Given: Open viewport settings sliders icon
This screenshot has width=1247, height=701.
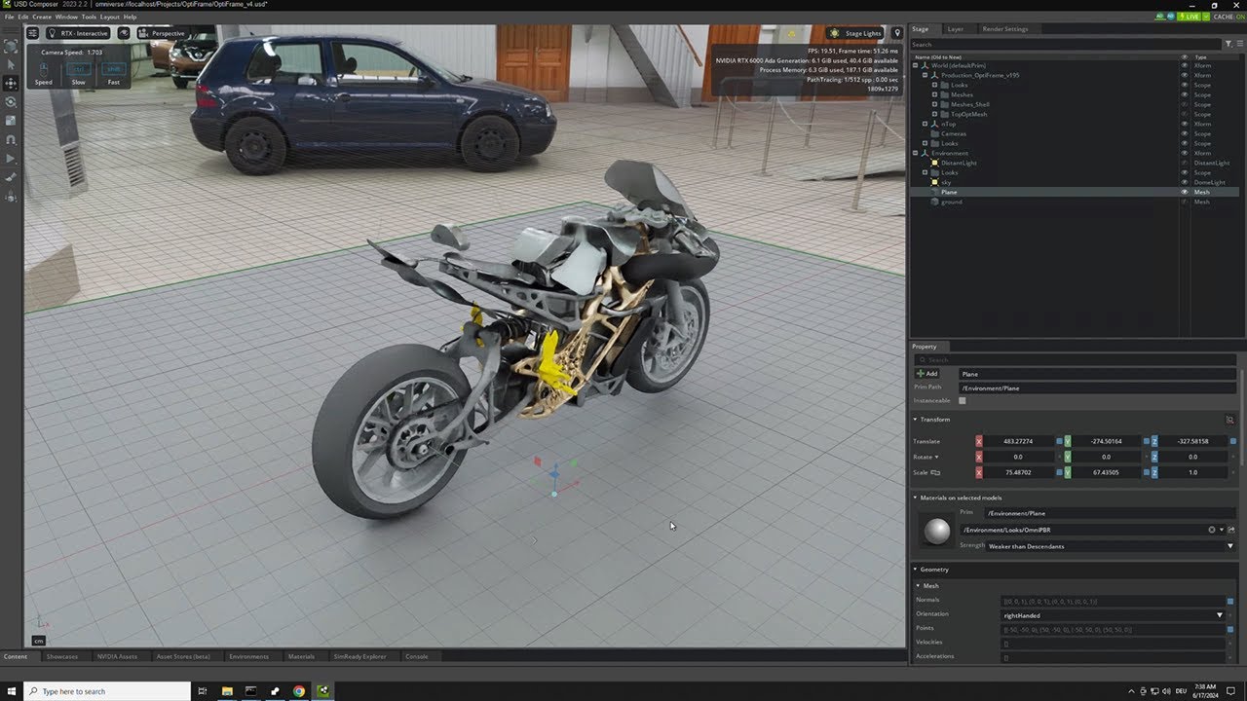Looking at the screenshot, I should click(32, 33).
